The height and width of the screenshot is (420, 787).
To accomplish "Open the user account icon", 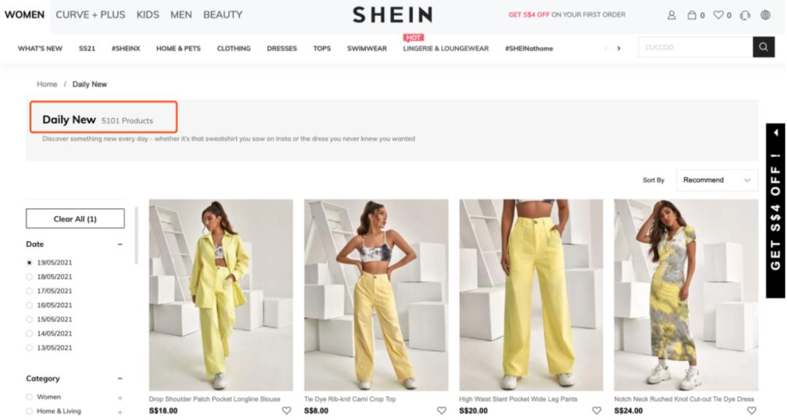I will [x=671, y=15].
